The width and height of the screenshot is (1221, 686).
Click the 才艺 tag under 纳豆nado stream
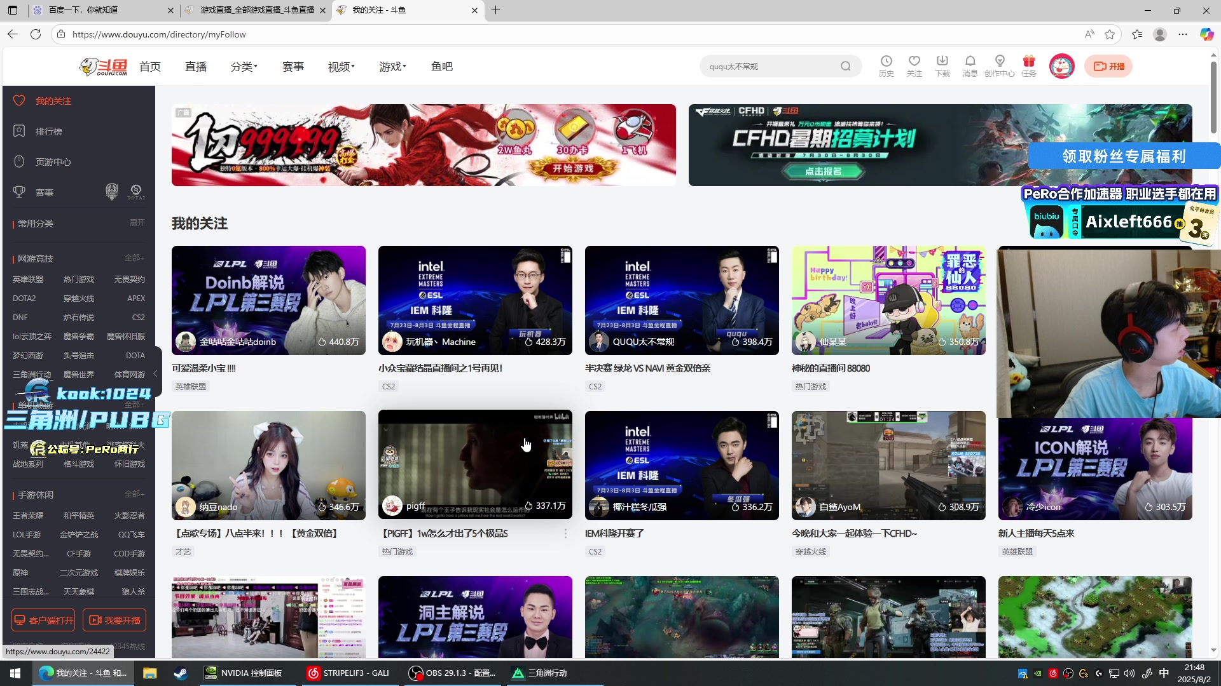click(x=183, y=551)
